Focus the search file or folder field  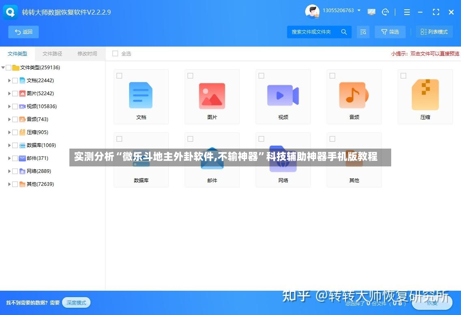tap(319, 32)
